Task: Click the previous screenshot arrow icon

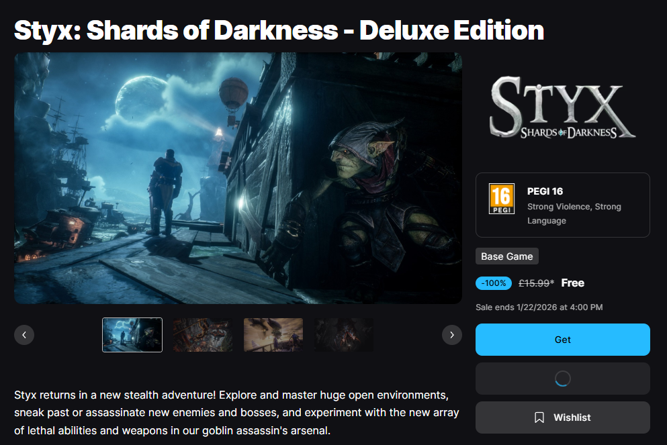Action: [24, 335]
